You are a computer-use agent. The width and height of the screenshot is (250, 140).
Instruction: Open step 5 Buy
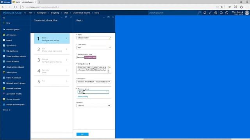[x=52, y=81]
